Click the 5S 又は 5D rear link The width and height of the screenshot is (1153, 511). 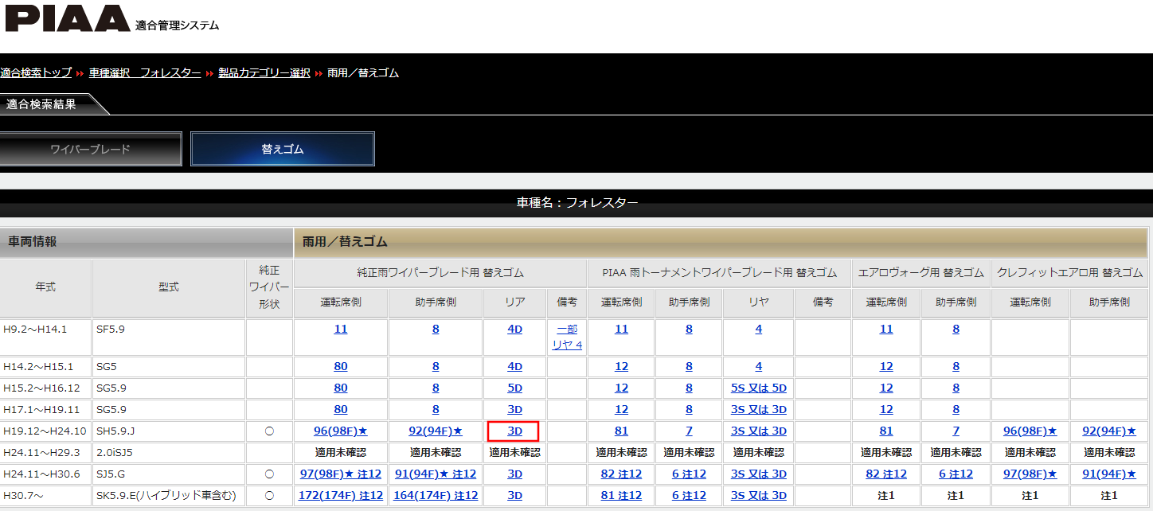point(758,388)
